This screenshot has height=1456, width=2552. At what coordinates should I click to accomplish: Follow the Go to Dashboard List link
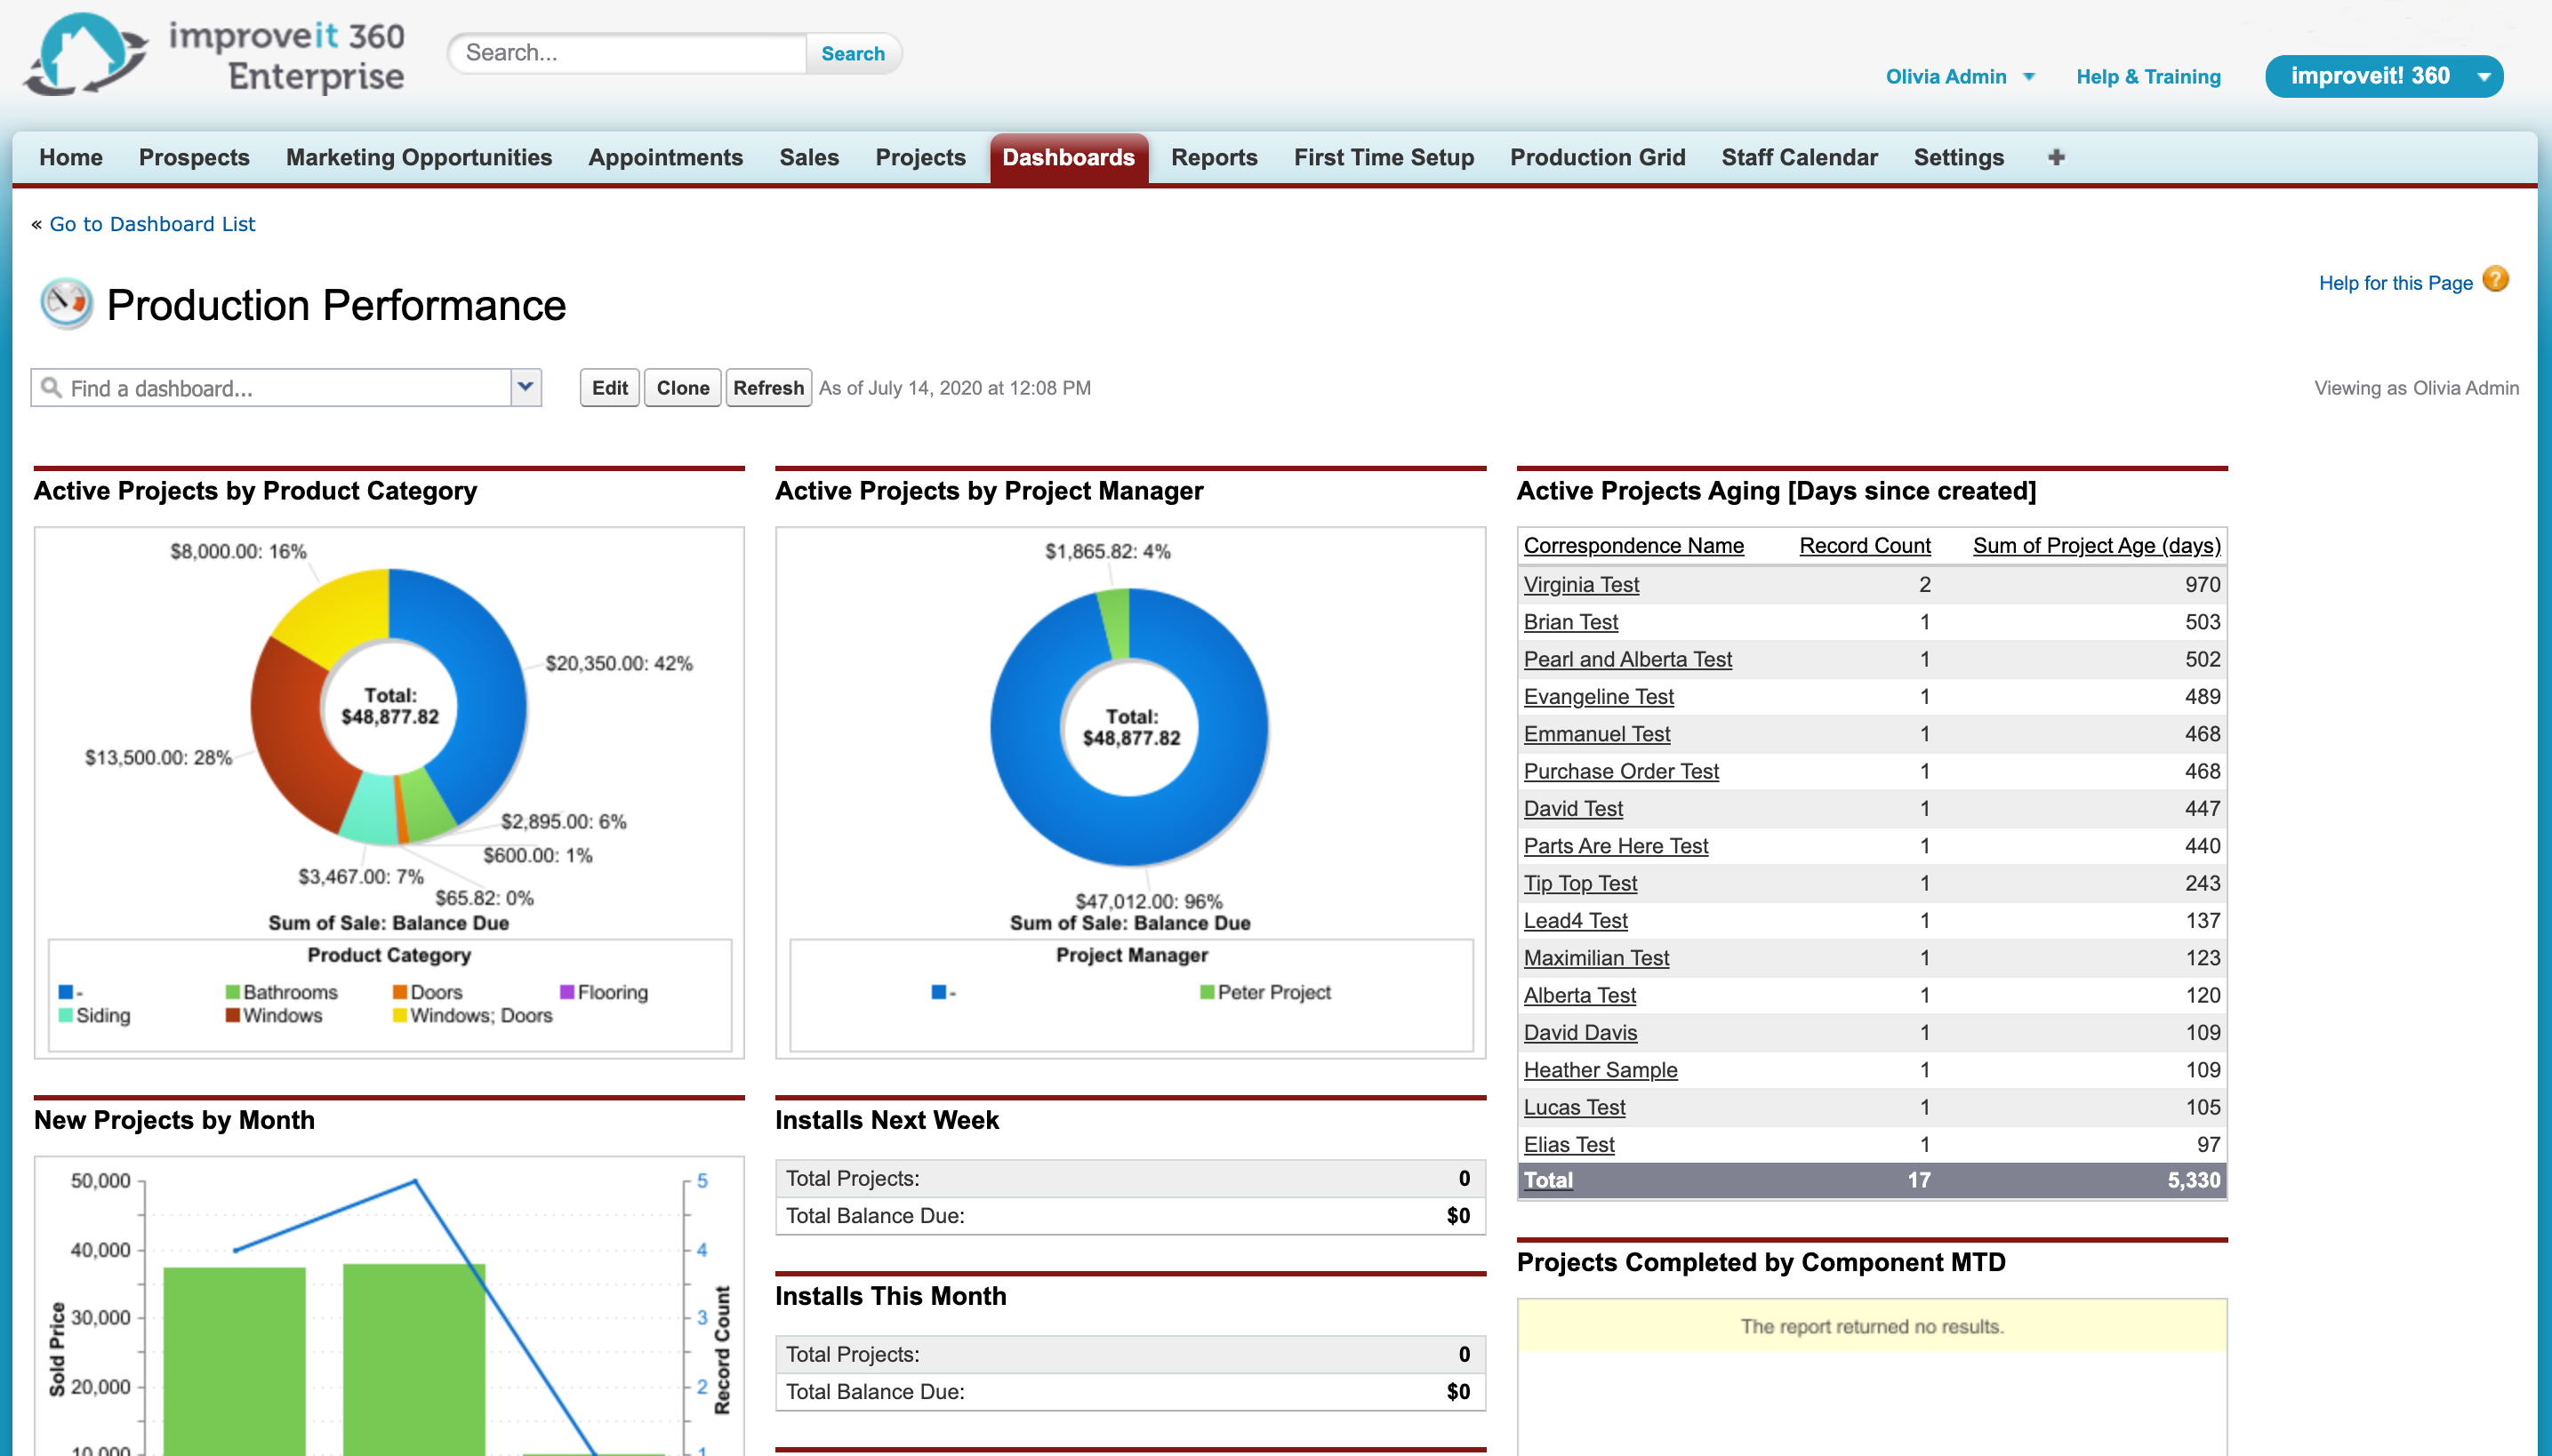(152, 224)
